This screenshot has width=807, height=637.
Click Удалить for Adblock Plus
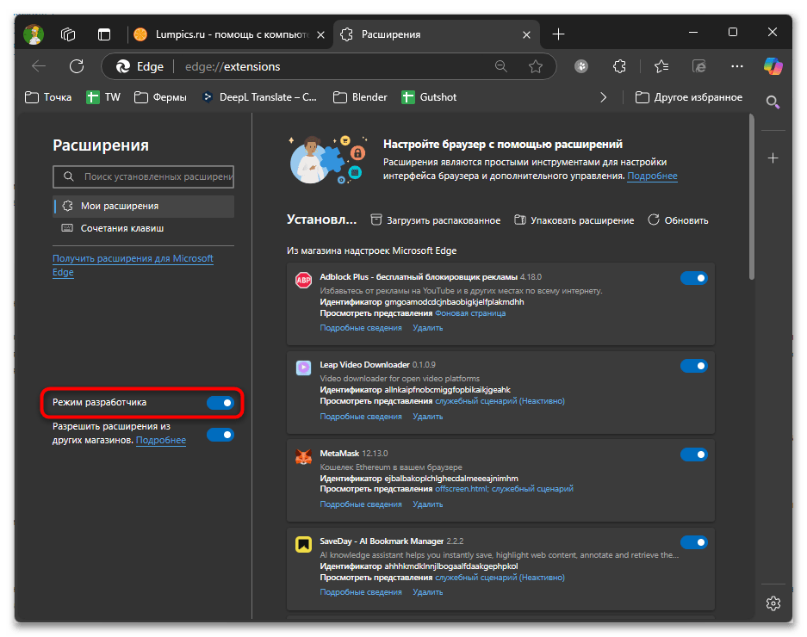click(428, 328)
